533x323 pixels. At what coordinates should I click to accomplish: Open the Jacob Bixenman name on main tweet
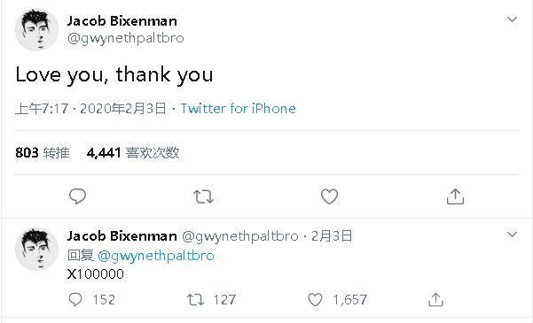click(122, 21)
